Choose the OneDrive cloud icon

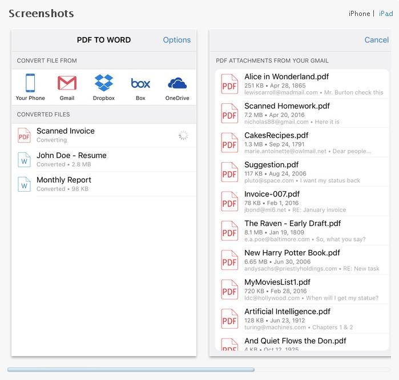coord(178,83)
